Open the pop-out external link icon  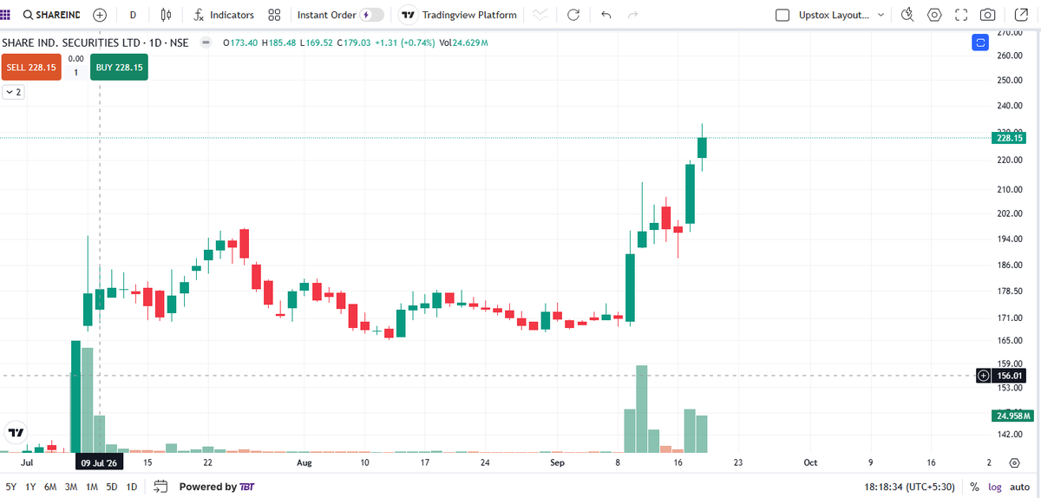pos(1019,15)
